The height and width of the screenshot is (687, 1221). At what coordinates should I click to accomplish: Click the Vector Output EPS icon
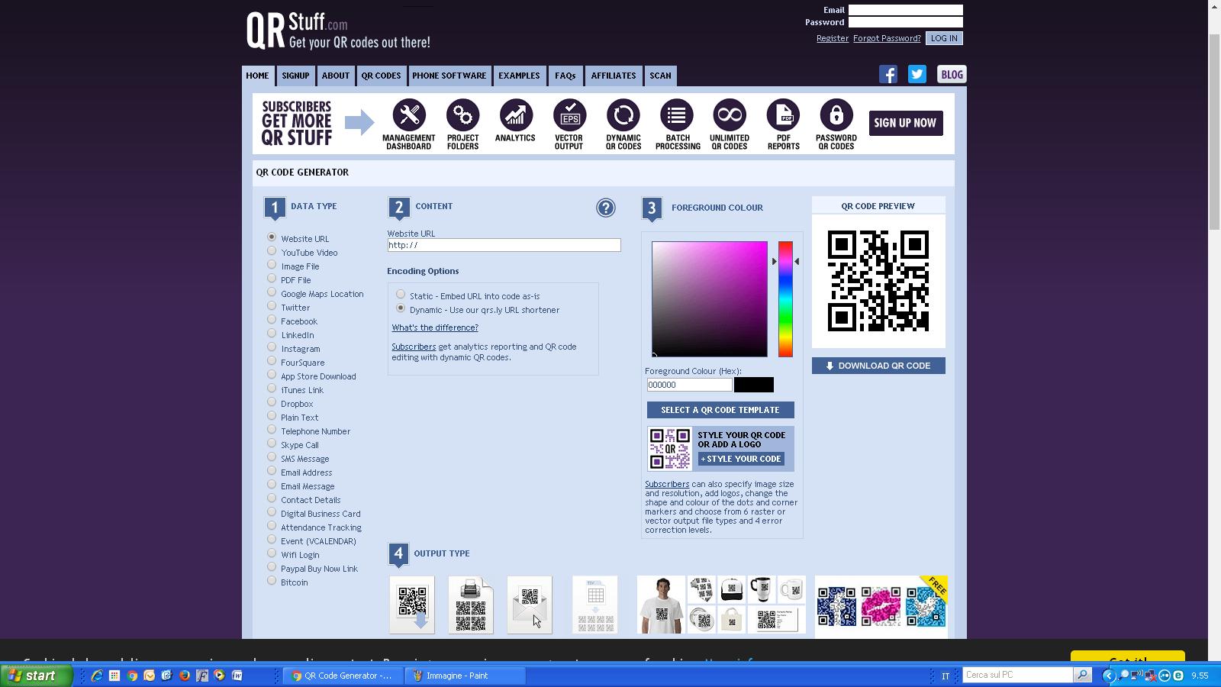[569, 115]
